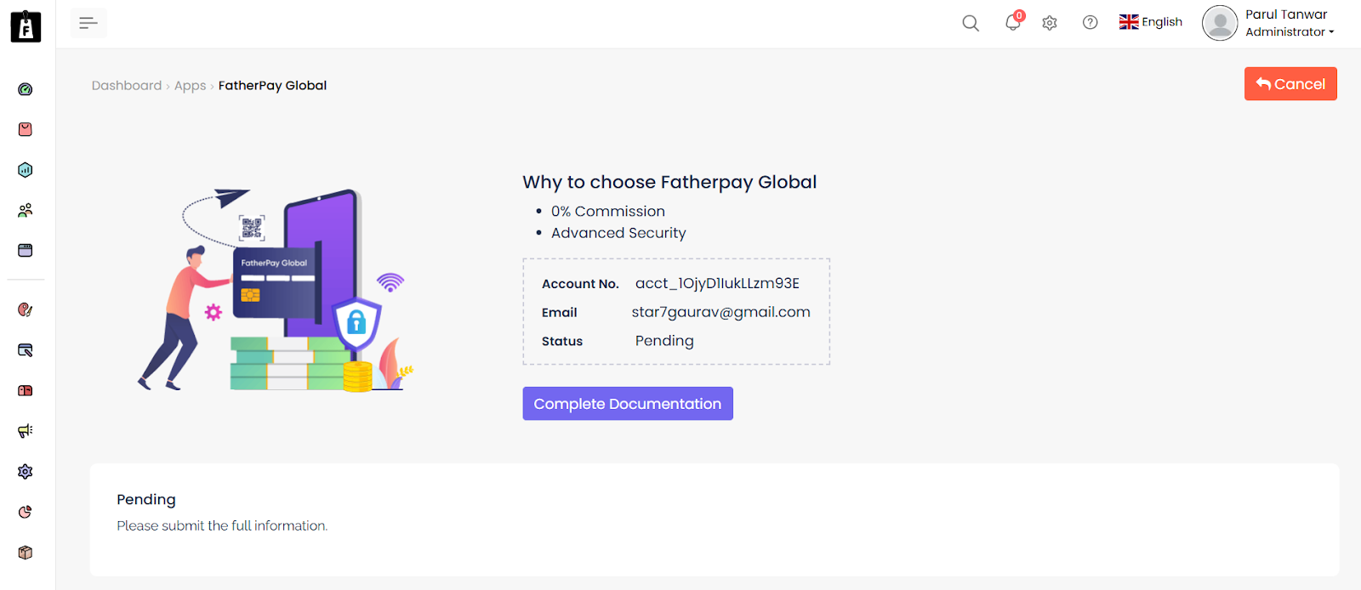Open the customers people icon in sidebar
This screenshot has width=1361, height=590.
pos(26,210)
